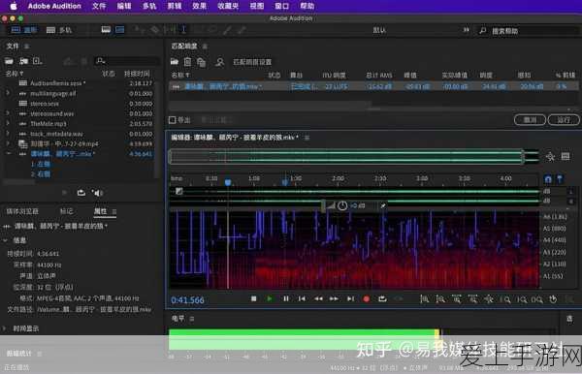Switch to the 媒体浏览器 tab
Image resolution: width=582 pixels, height=374 pixels.
(22, 211)
